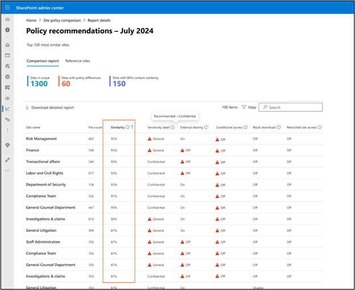
Task: Open the Risk Management site row
Action: pyautogui.click(x=173, y=139)
